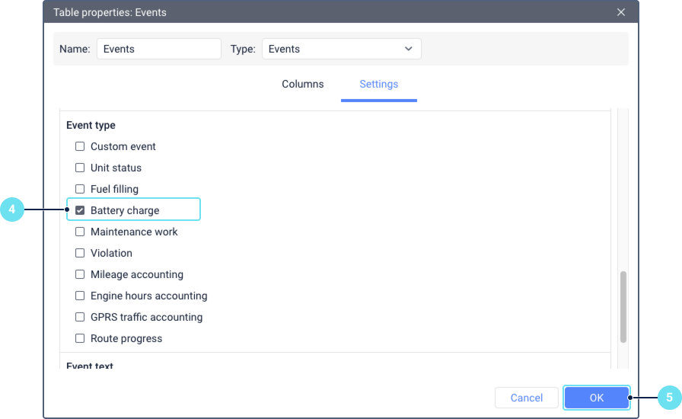Close the Table properties dialog

621,12
